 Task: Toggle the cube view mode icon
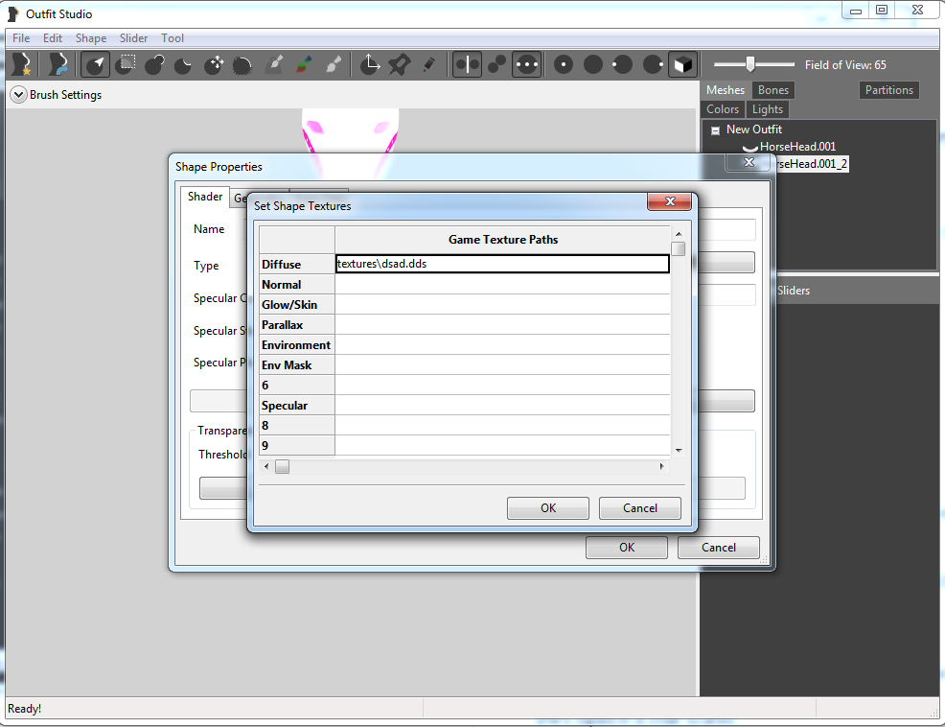[x=682, y=64]
